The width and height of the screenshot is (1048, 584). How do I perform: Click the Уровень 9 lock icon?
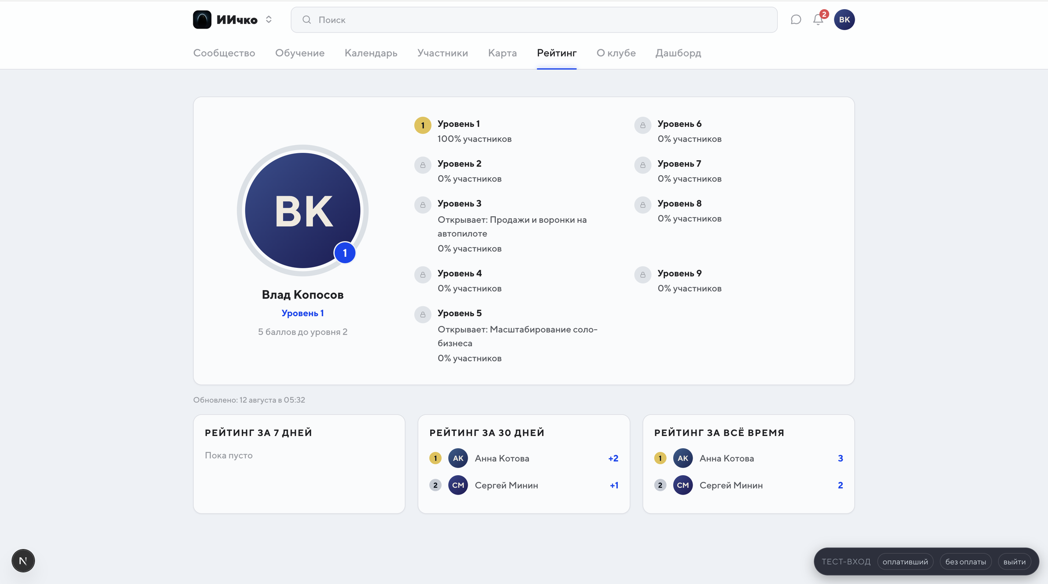pyautogui.click(x=642, y=275)
